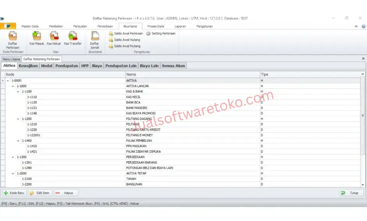Open Saldo Awal Piutang
367x221 pixels.
(x=125, y=46)
